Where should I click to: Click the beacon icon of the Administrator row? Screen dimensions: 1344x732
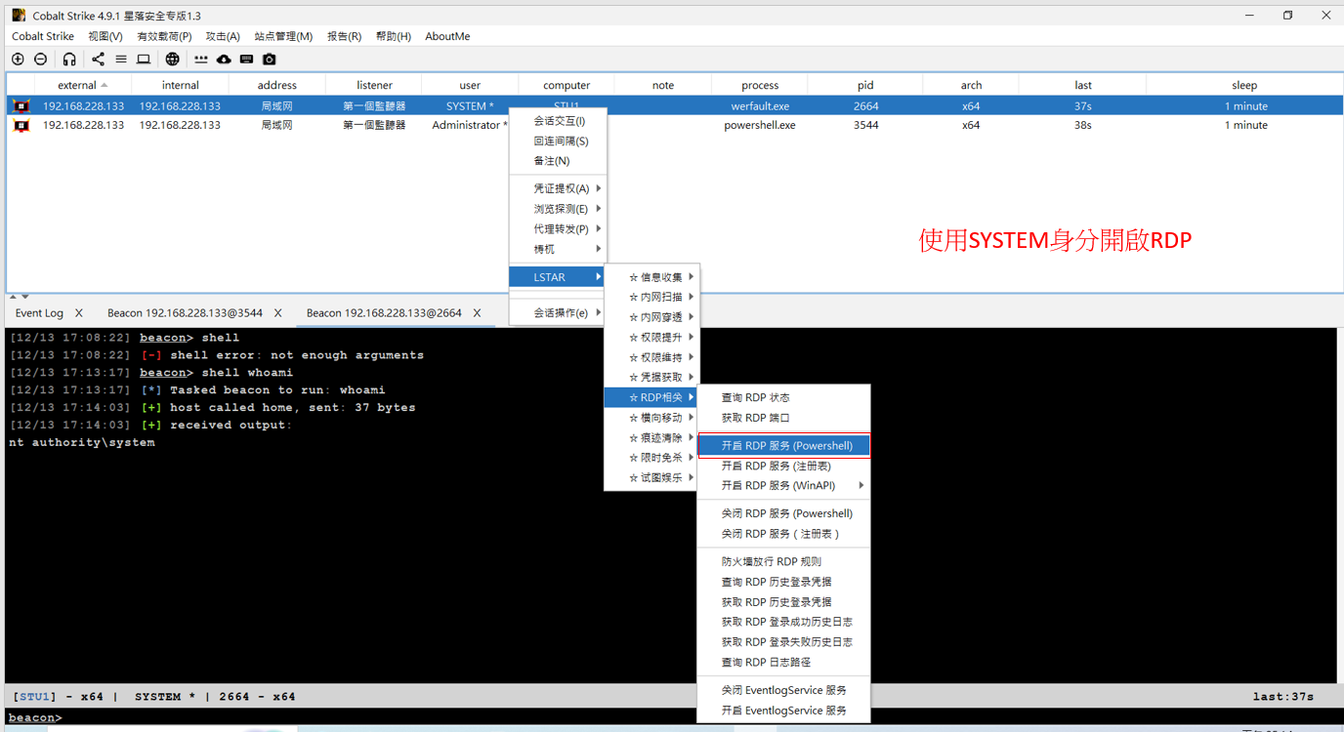click(21, 125)
